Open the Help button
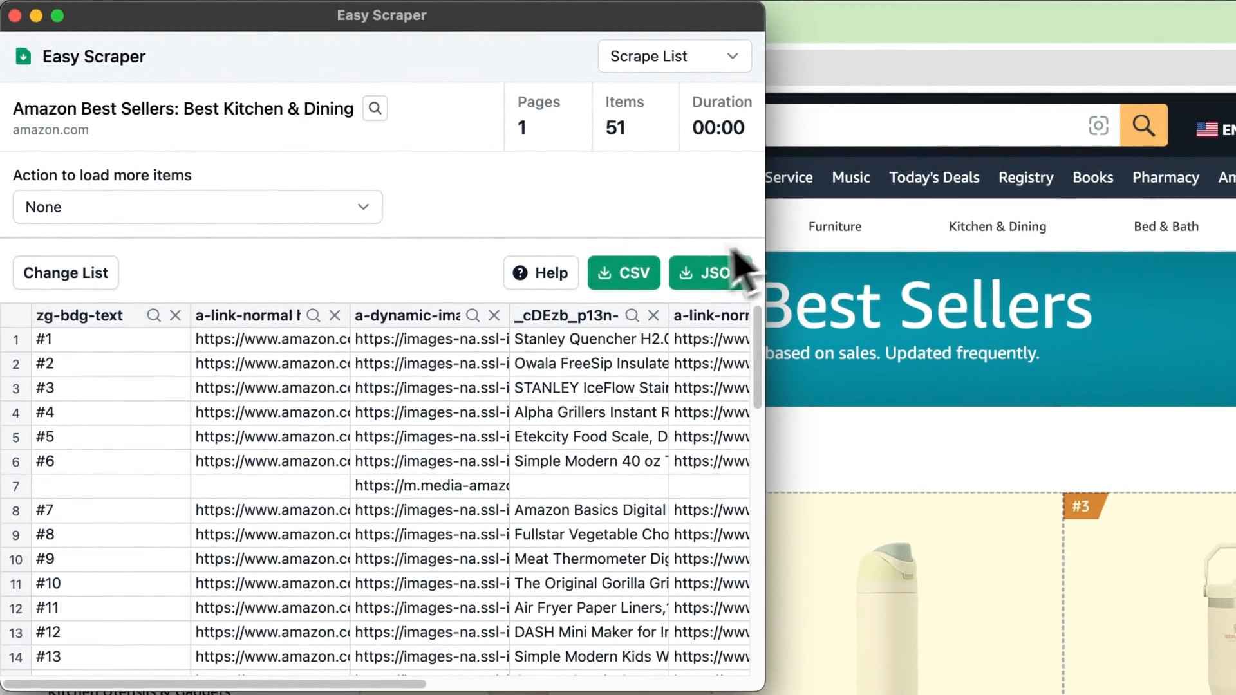This screenshot has height=695, width=1236. coord(541,273)
